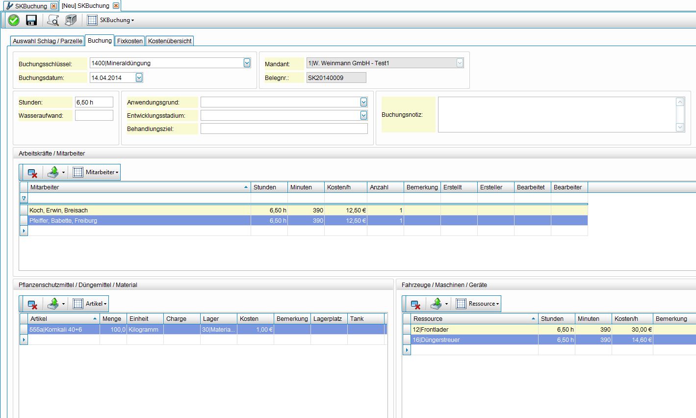Click the Belegnr. field SK20140009
The image size is (696, 418).
click(336, 78)
